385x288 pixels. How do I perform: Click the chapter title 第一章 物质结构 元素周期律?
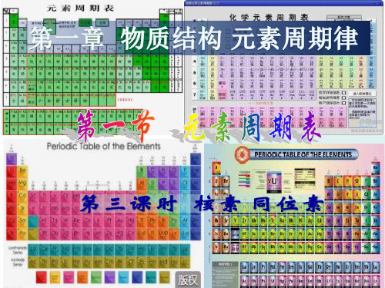[195, 38]
